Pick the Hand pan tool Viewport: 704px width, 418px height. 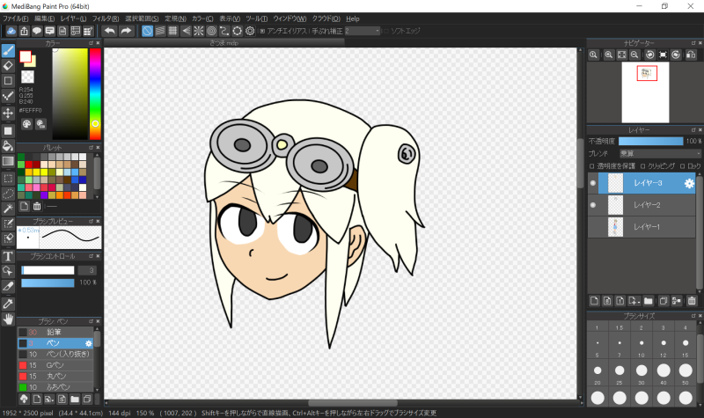point(8,319)
